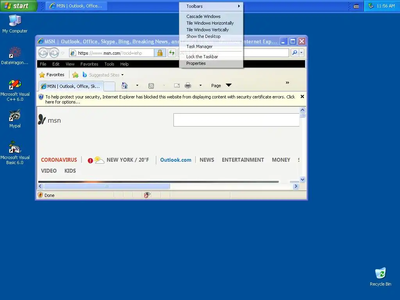Open the Print button dropdown arrow

tap(200, 86)
